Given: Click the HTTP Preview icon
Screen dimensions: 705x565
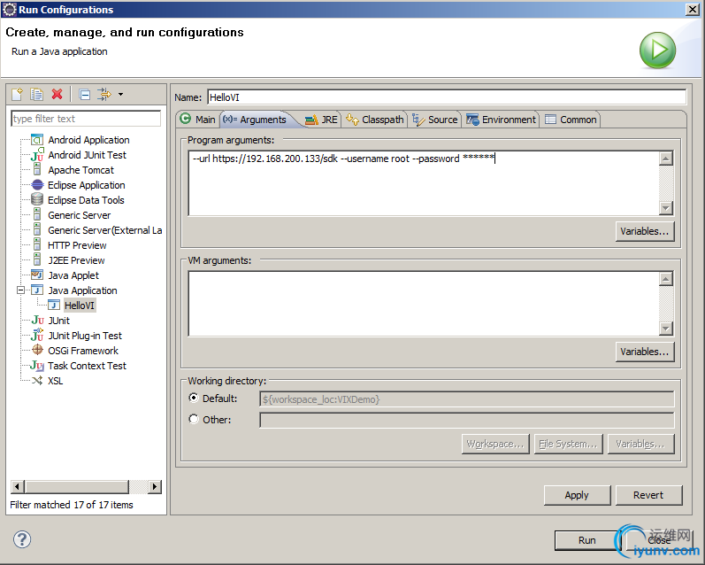Looking at the screenshot, I should tap(37, 245).
